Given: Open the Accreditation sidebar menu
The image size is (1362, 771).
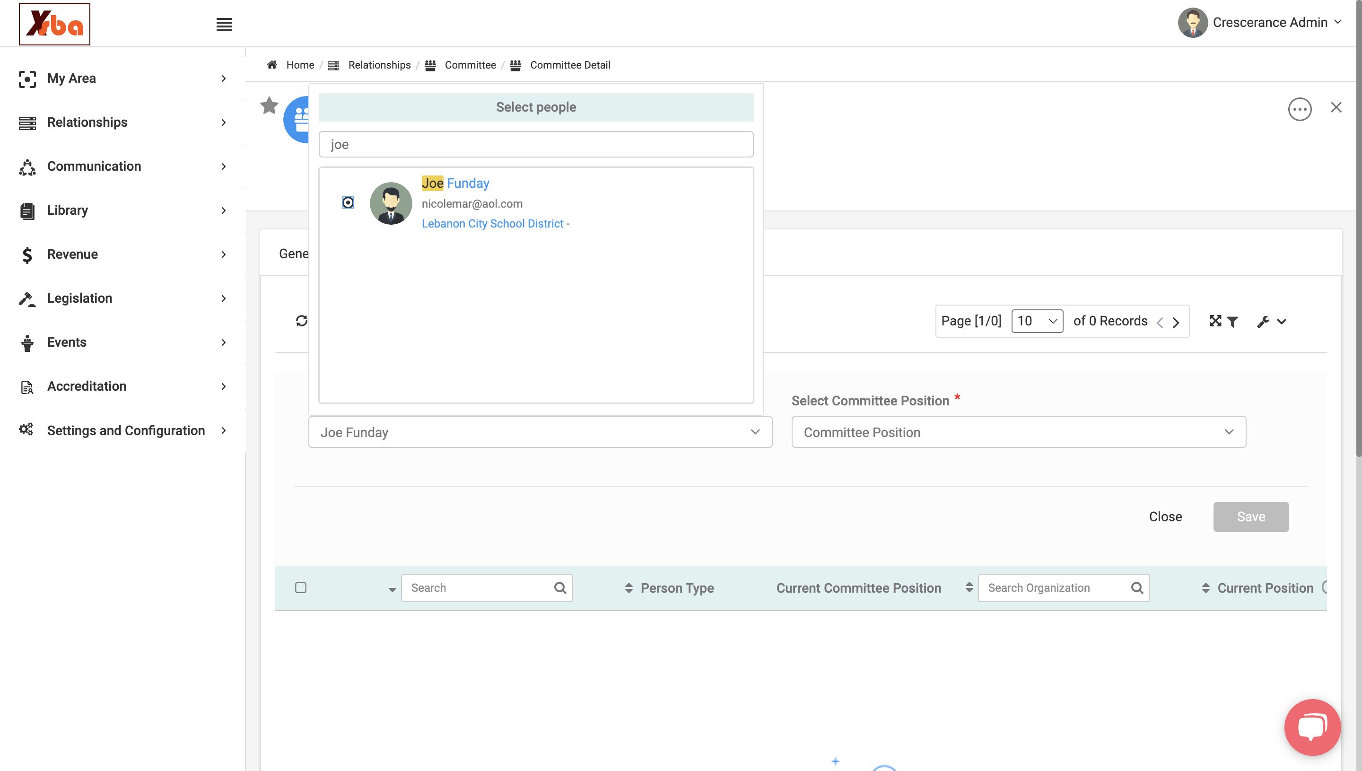Looking at the screenshot, I should coord(123,386).
